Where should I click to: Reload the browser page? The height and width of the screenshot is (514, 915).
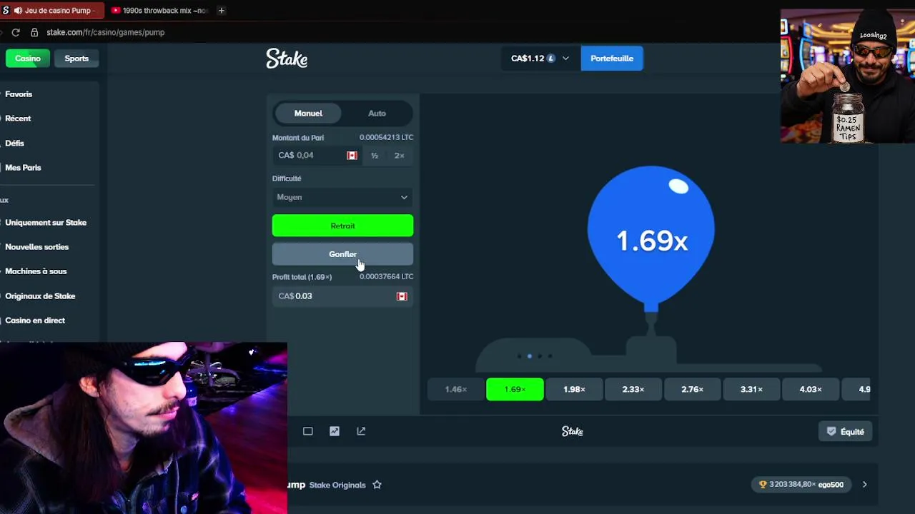tap(16, 32)
